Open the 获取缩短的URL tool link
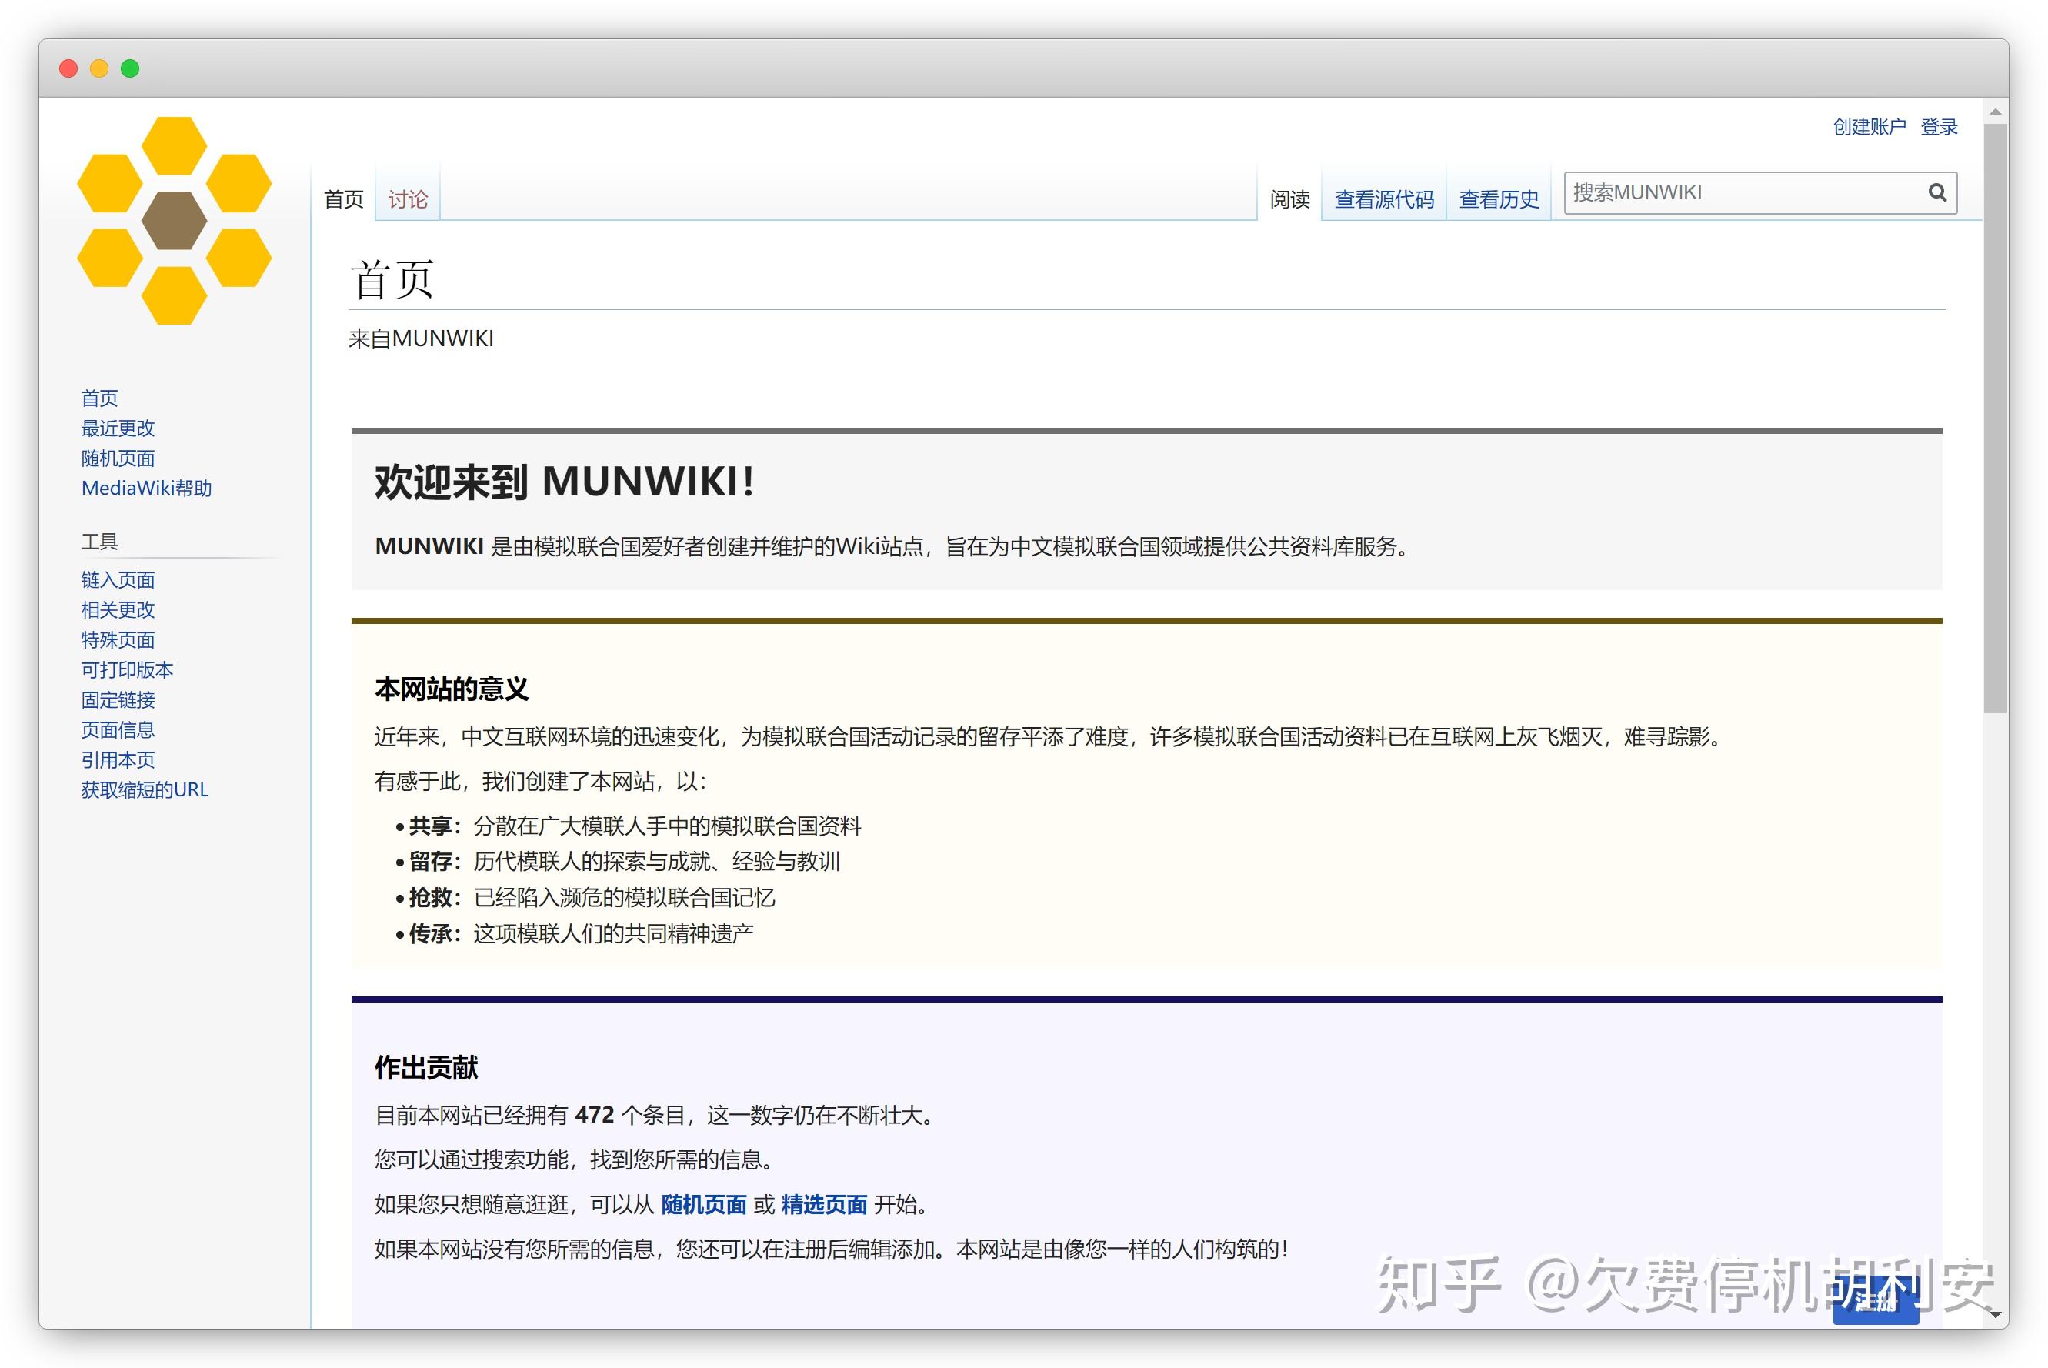Image resolution: width=2048 pixels, height=1368 pixels. pyautogui.click(x=145, y=789)
